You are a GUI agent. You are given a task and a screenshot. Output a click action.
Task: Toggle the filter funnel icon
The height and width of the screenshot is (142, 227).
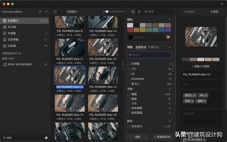click(x=139, y=12)
